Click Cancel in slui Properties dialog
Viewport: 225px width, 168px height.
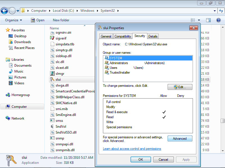tap(163, 159)
